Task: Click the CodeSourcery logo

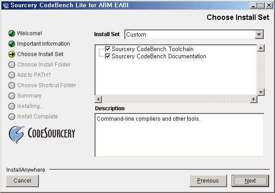Action: [x=42, y=134]
